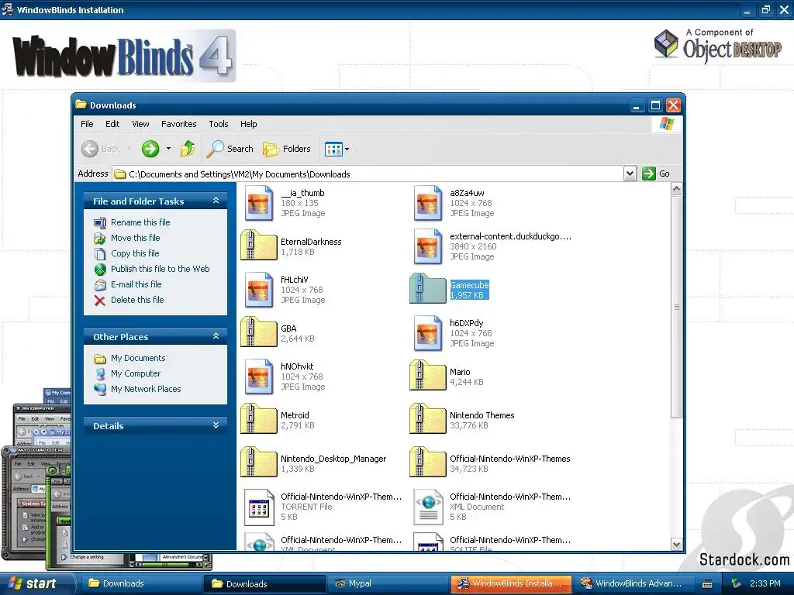Click the highlighted Gamecube zip folder icon

click(x=428, y=288)
